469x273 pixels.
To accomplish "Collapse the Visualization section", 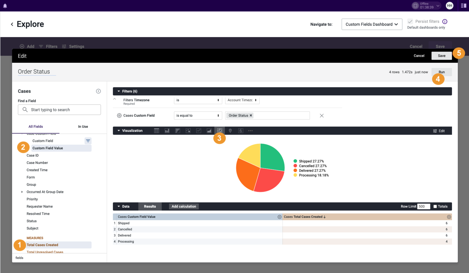I will [x=119, y=131].
